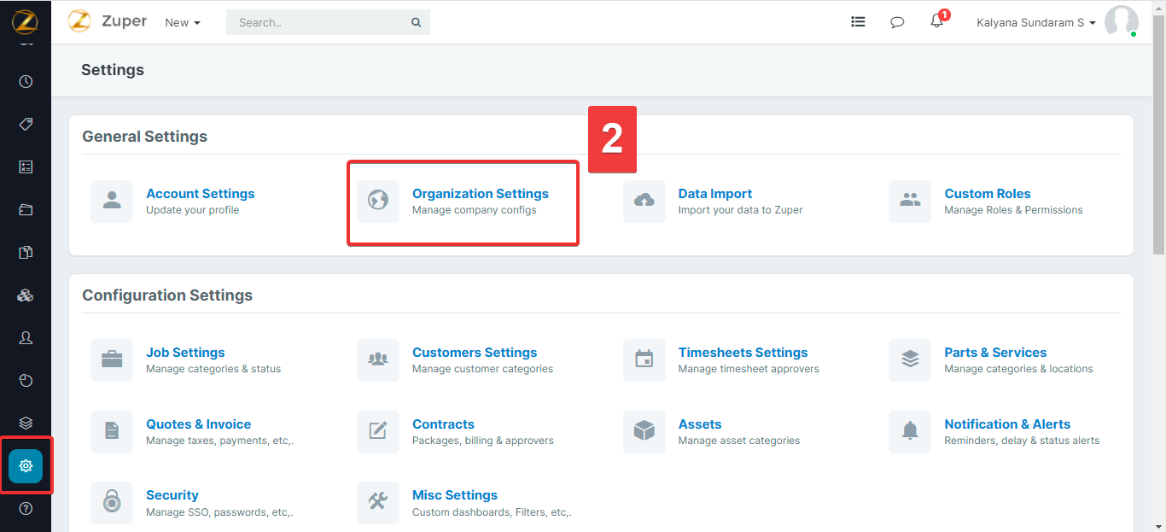1166x532 pixels.
Task: Open Quotes & Invoice settings
Action: coord(198,424)
